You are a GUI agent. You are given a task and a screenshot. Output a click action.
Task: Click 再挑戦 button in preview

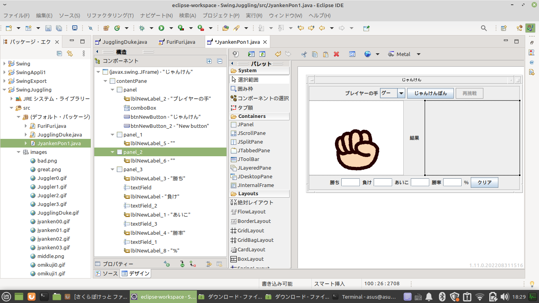[x=470, y=94]
